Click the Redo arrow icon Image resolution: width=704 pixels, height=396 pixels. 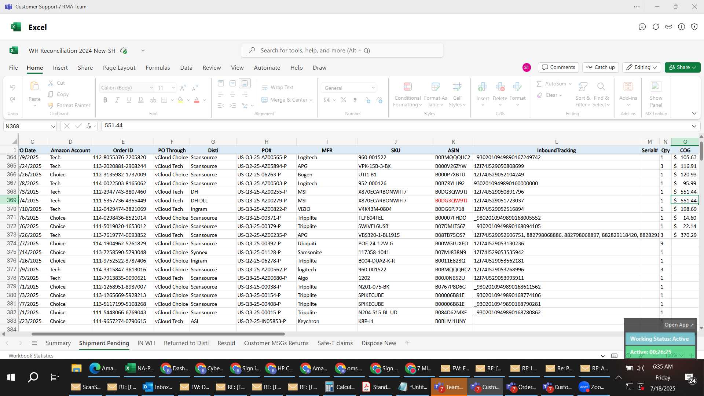point(12,100)
